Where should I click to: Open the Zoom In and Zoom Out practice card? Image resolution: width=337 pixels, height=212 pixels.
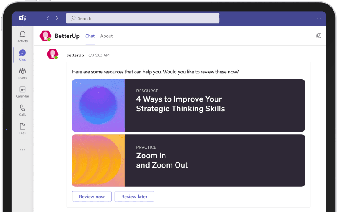(188, 161)
